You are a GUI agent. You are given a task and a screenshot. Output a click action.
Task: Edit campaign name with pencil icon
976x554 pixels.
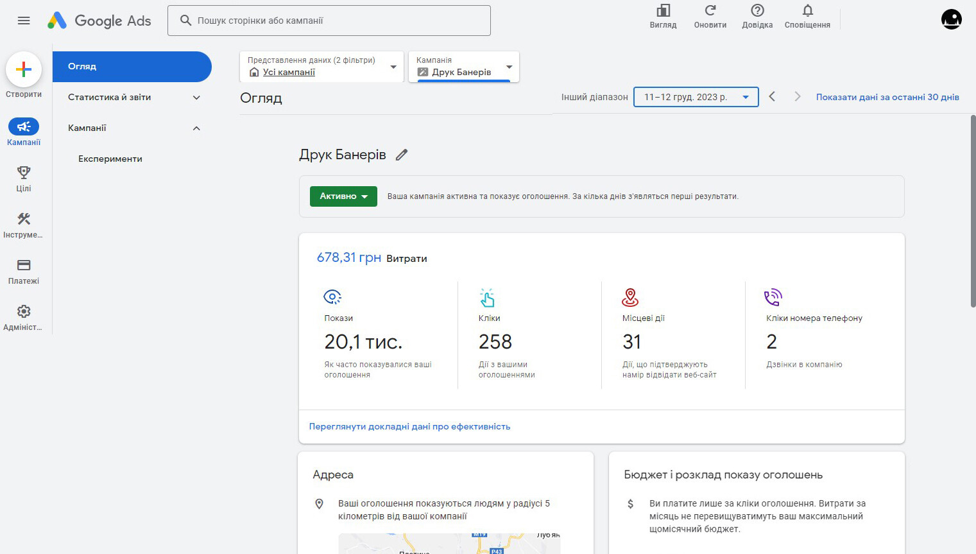click(402, 155)
